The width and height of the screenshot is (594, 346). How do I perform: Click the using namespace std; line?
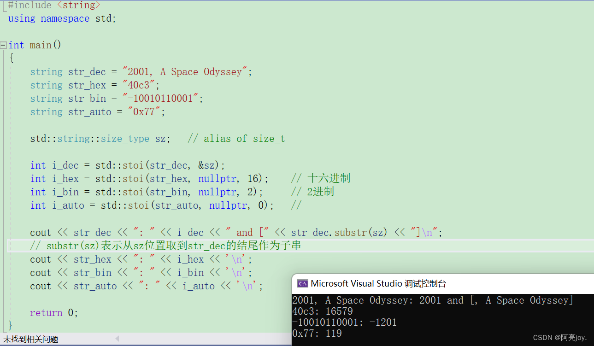62,18
